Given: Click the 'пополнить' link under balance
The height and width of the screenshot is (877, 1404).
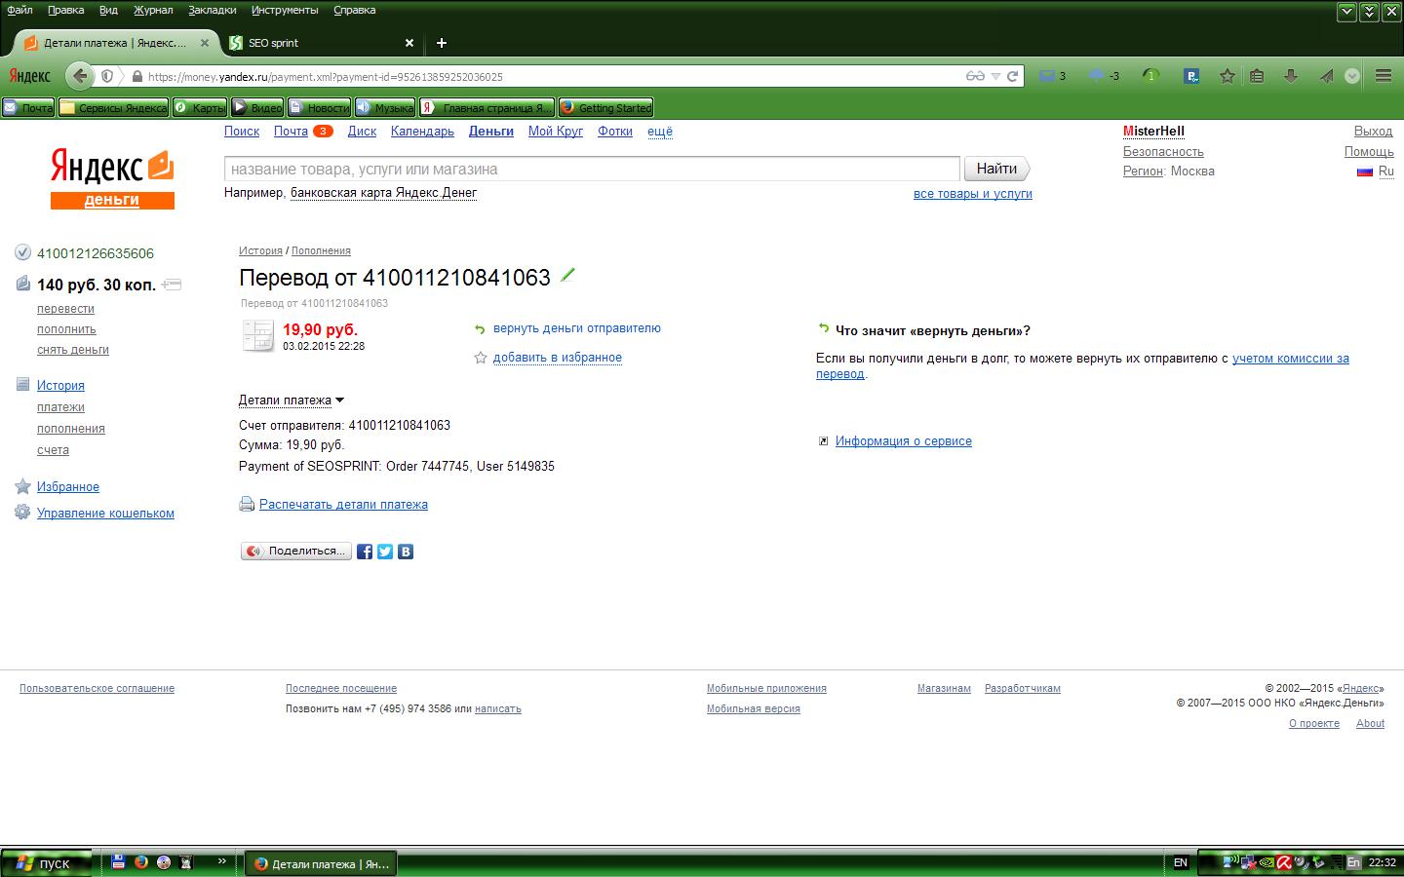Looking at the screenshot, I should 66,329.
